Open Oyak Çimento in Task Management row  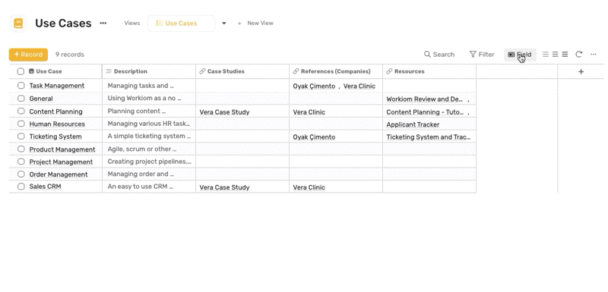[314, 86]
